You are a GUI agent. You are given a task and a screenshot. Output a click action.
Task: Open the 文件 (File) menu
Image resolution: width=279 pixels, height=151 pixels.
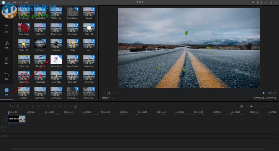pyautogui.click(x=9, y=3)
